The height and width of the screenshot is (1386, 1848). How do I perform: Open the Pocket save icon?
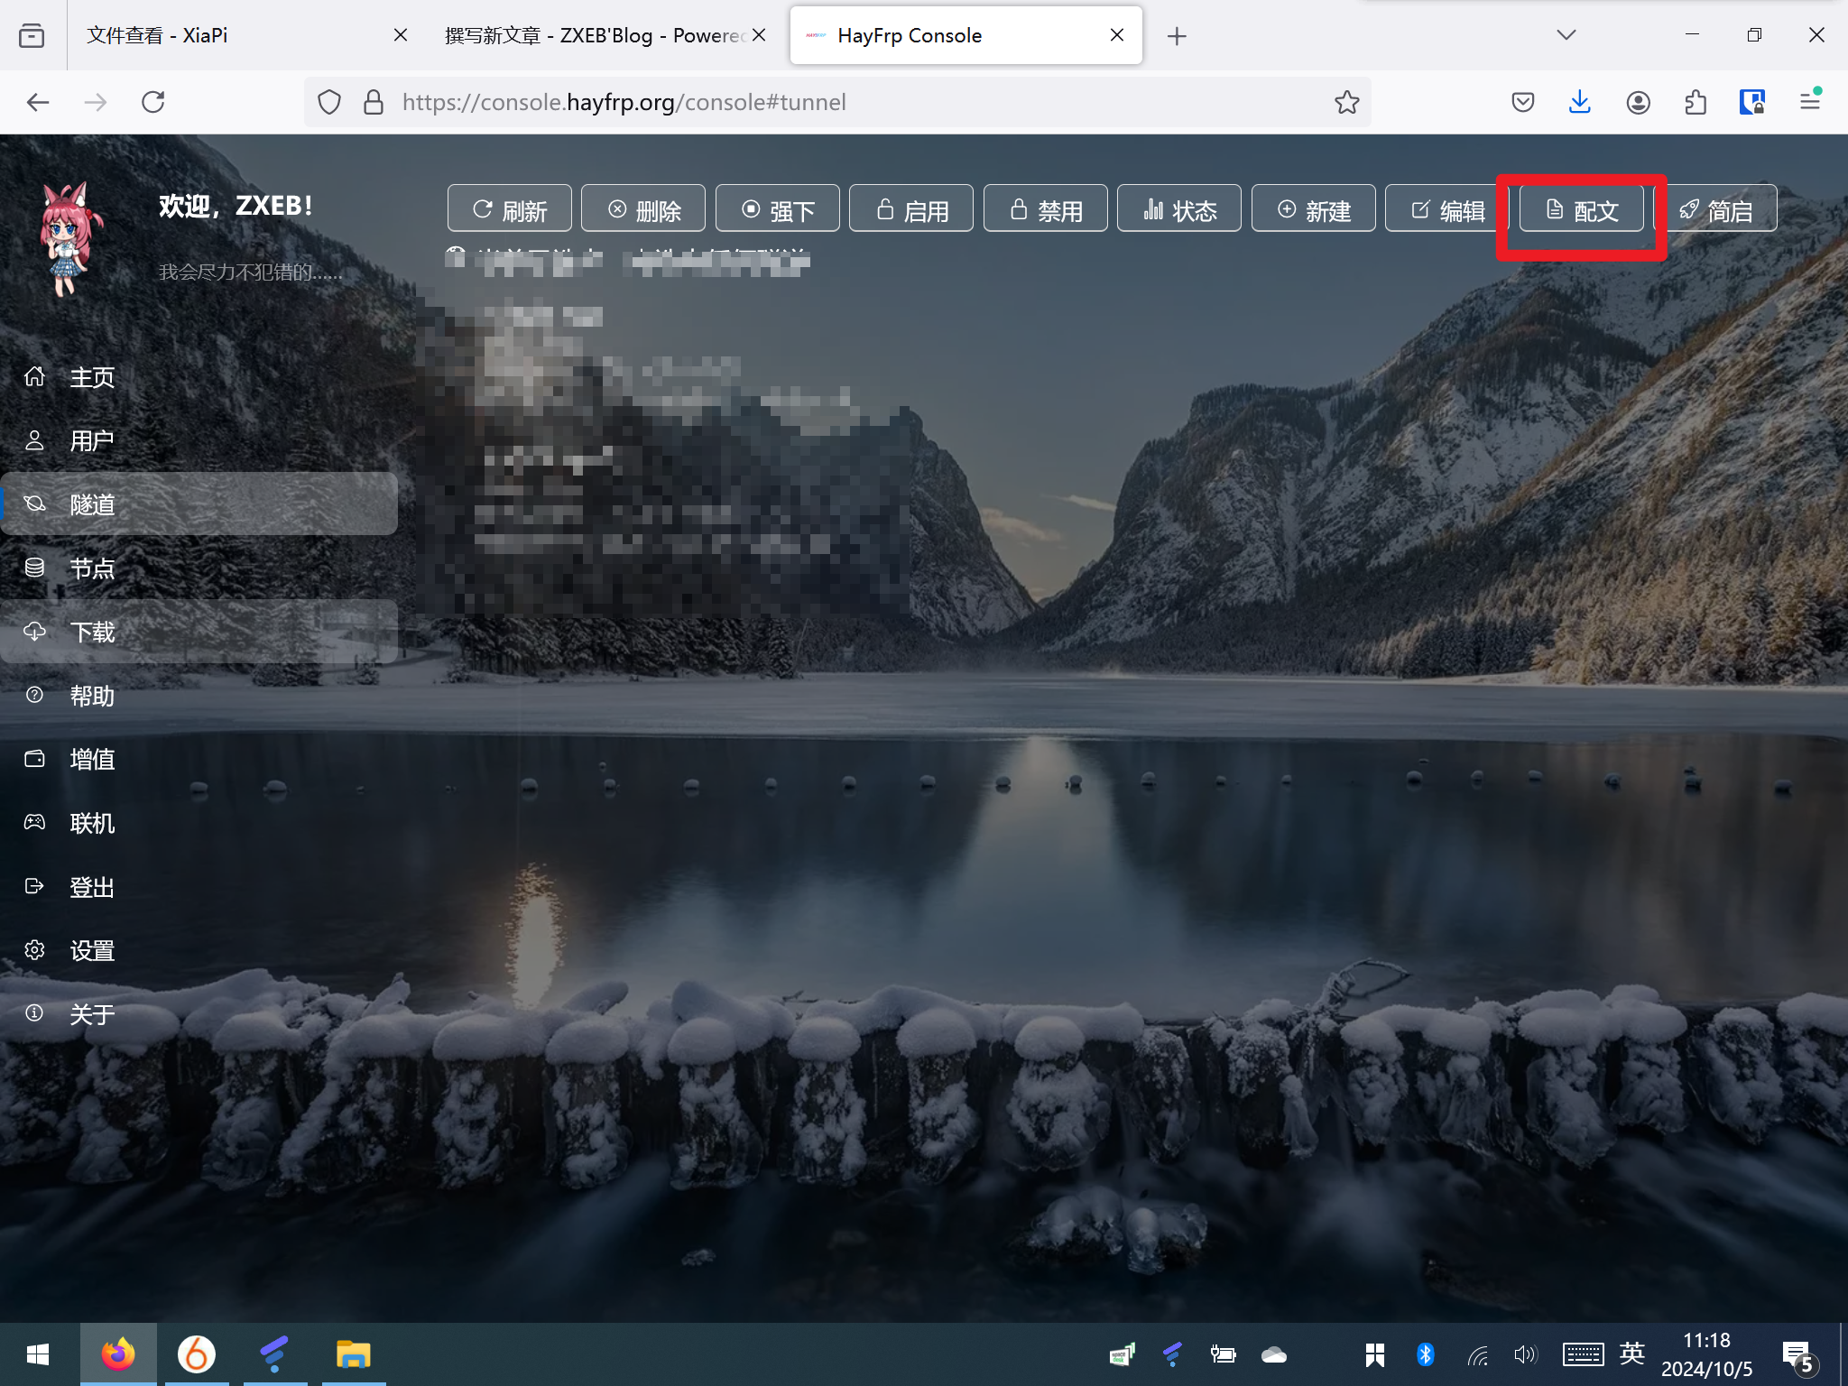point(1523,102)
